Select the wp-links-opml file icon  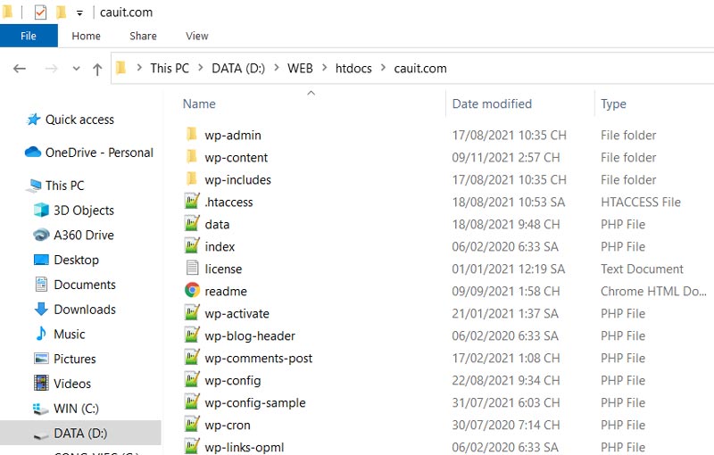click(192, 446)
